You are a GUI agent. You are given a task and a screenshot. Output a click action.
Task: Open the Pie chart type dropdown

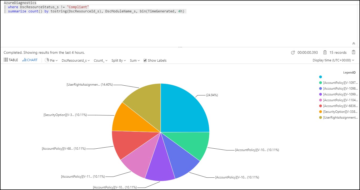(x=51, y=60)
